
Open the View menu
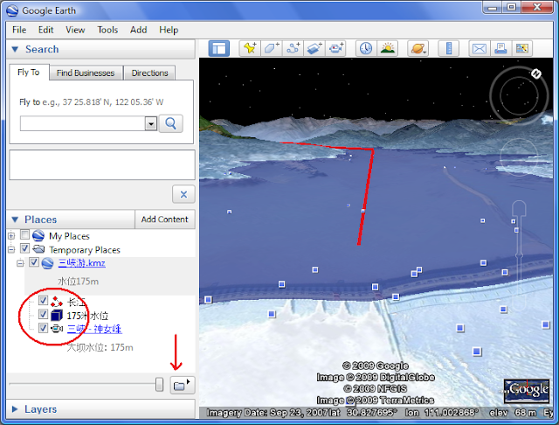(75, 30)
